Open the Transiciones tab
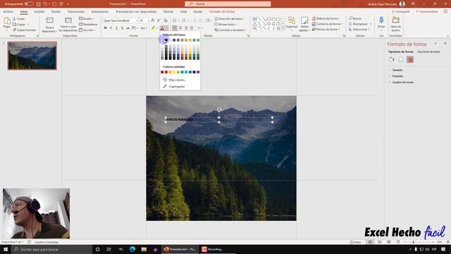The image size is (451, 254). coord(76,11)
